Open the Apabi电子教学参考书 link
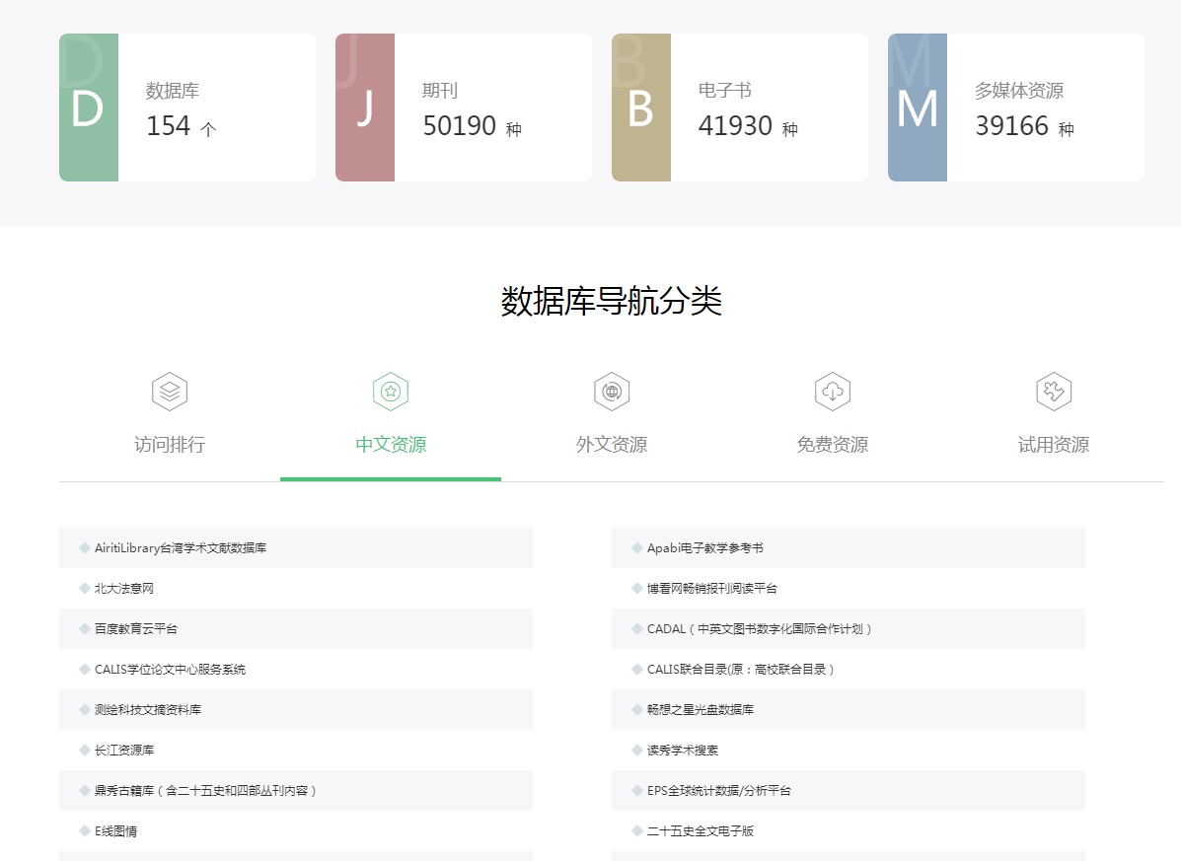The height and width of the screenshot is (861, 1181). pos(704,548)
